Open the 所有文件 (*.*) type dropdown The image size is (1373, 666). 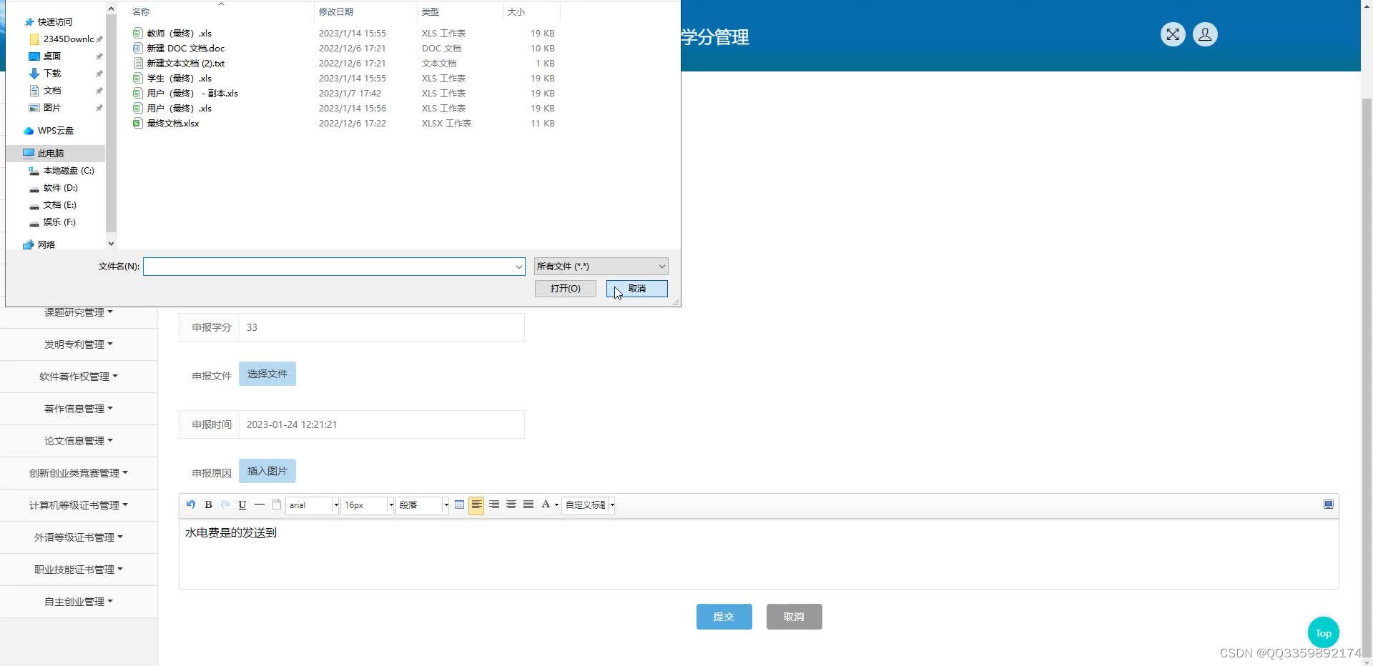point(601,267)
